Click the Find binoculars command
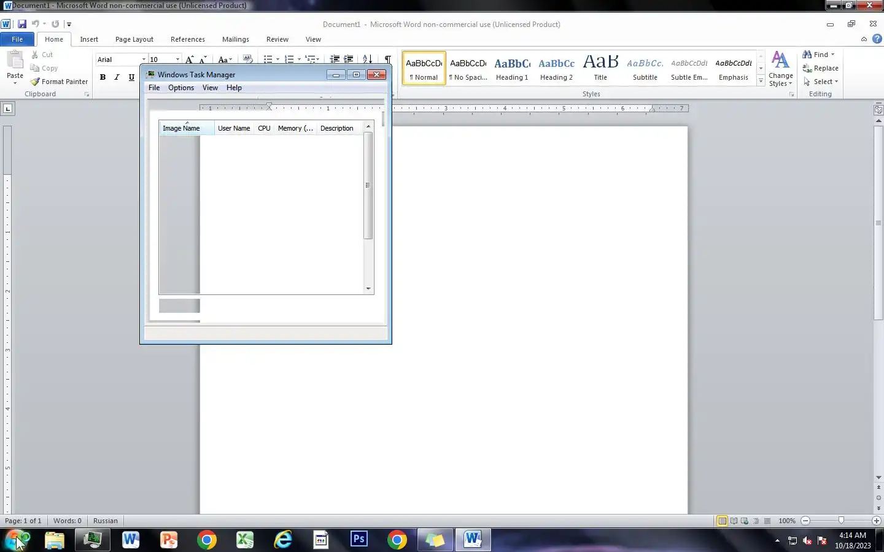 tap(818, 55)
